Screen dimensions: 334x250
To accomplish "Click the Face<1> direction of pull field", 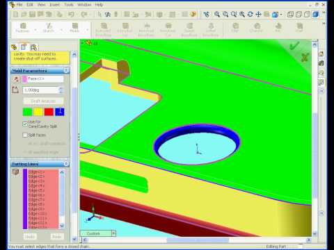I will pos(43,79).
